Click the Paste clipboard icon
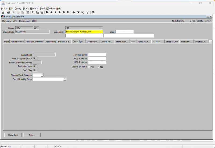 (x=22, y=12)
